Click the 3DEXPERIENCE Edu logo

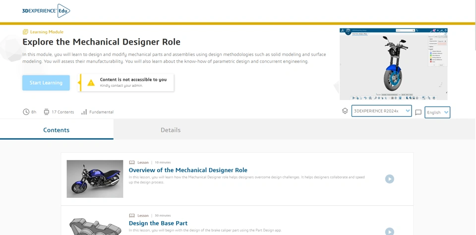46,10
